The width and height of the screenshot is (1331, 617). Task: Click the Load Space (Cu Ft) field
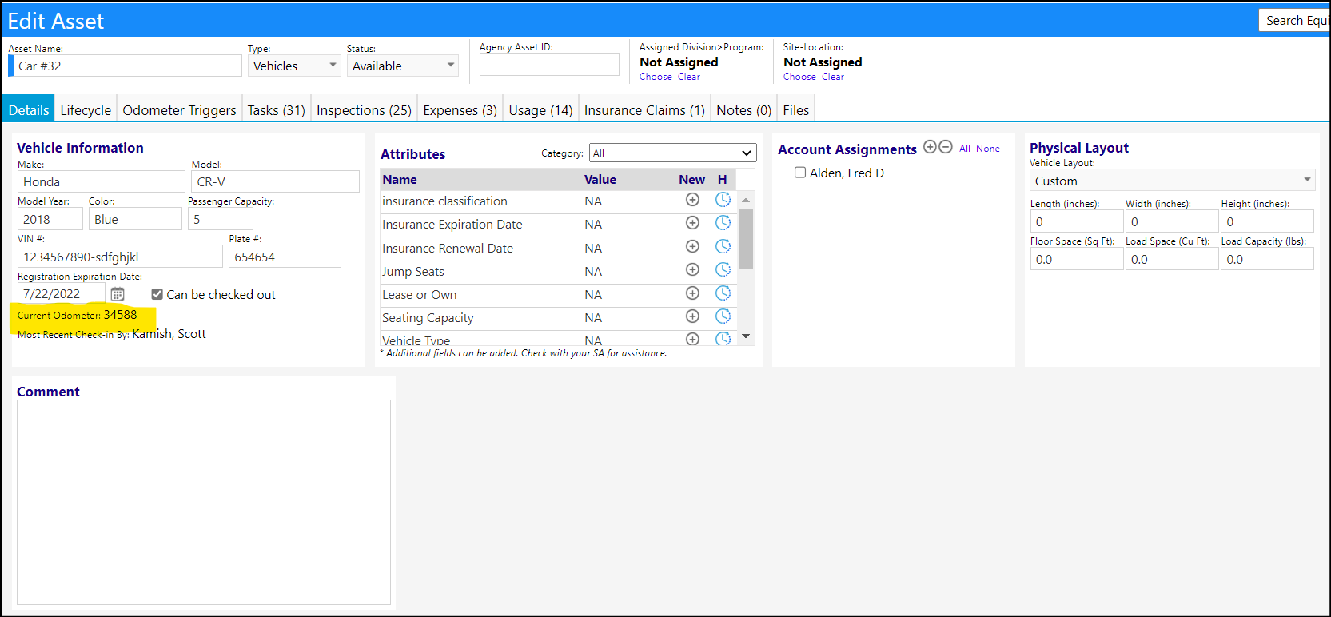tap(1172, 259)
